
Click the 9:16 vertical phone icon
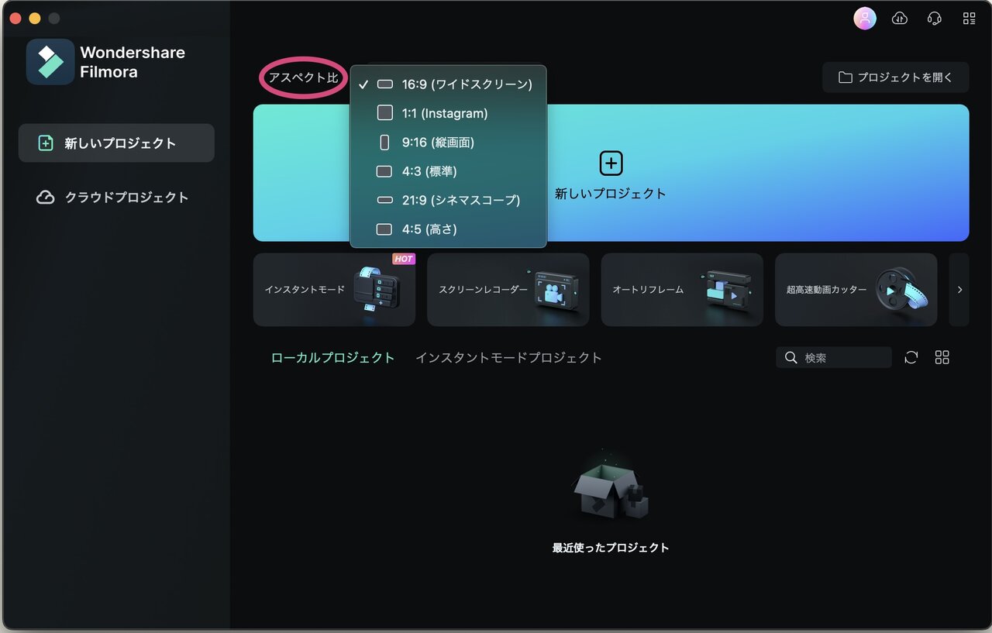pos(385,143)
